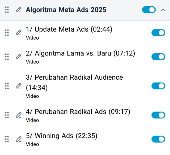The image size is (170, 155).
Task: Edit the Update Meta Ads lesson title
Action: pyautogui.click(x=18, y=33)
